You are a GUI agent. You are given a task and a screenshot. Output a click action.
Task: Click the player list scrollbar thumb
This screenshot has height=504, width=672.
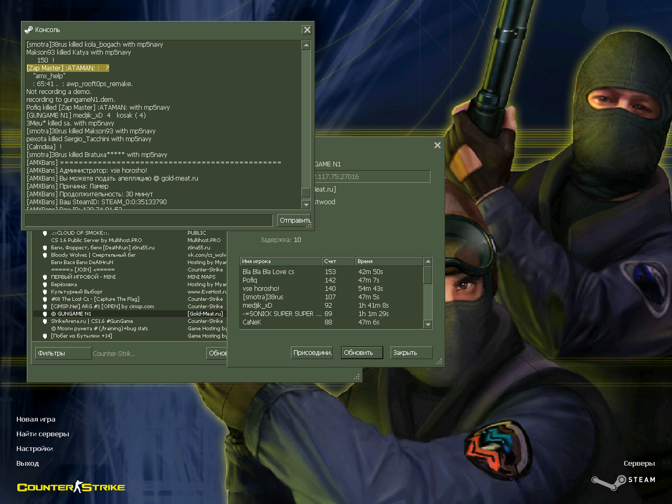[x=428, y=275]
